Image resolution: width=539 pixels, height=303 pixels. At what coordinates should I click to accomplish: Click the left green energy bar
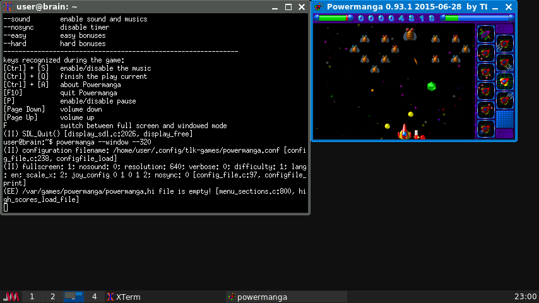(333, 18)
